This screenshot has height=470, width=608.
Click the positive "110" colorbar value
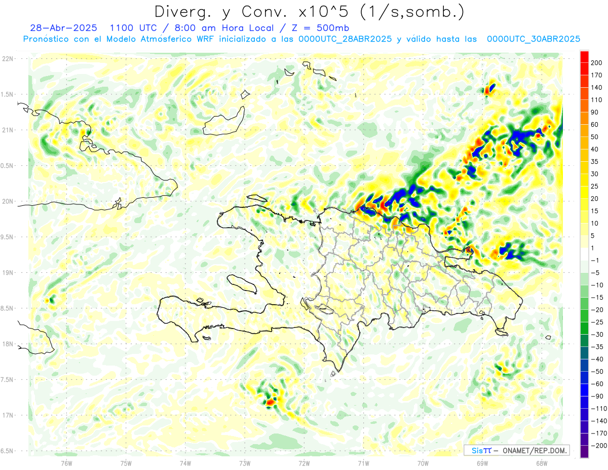(x=596, y=100)
